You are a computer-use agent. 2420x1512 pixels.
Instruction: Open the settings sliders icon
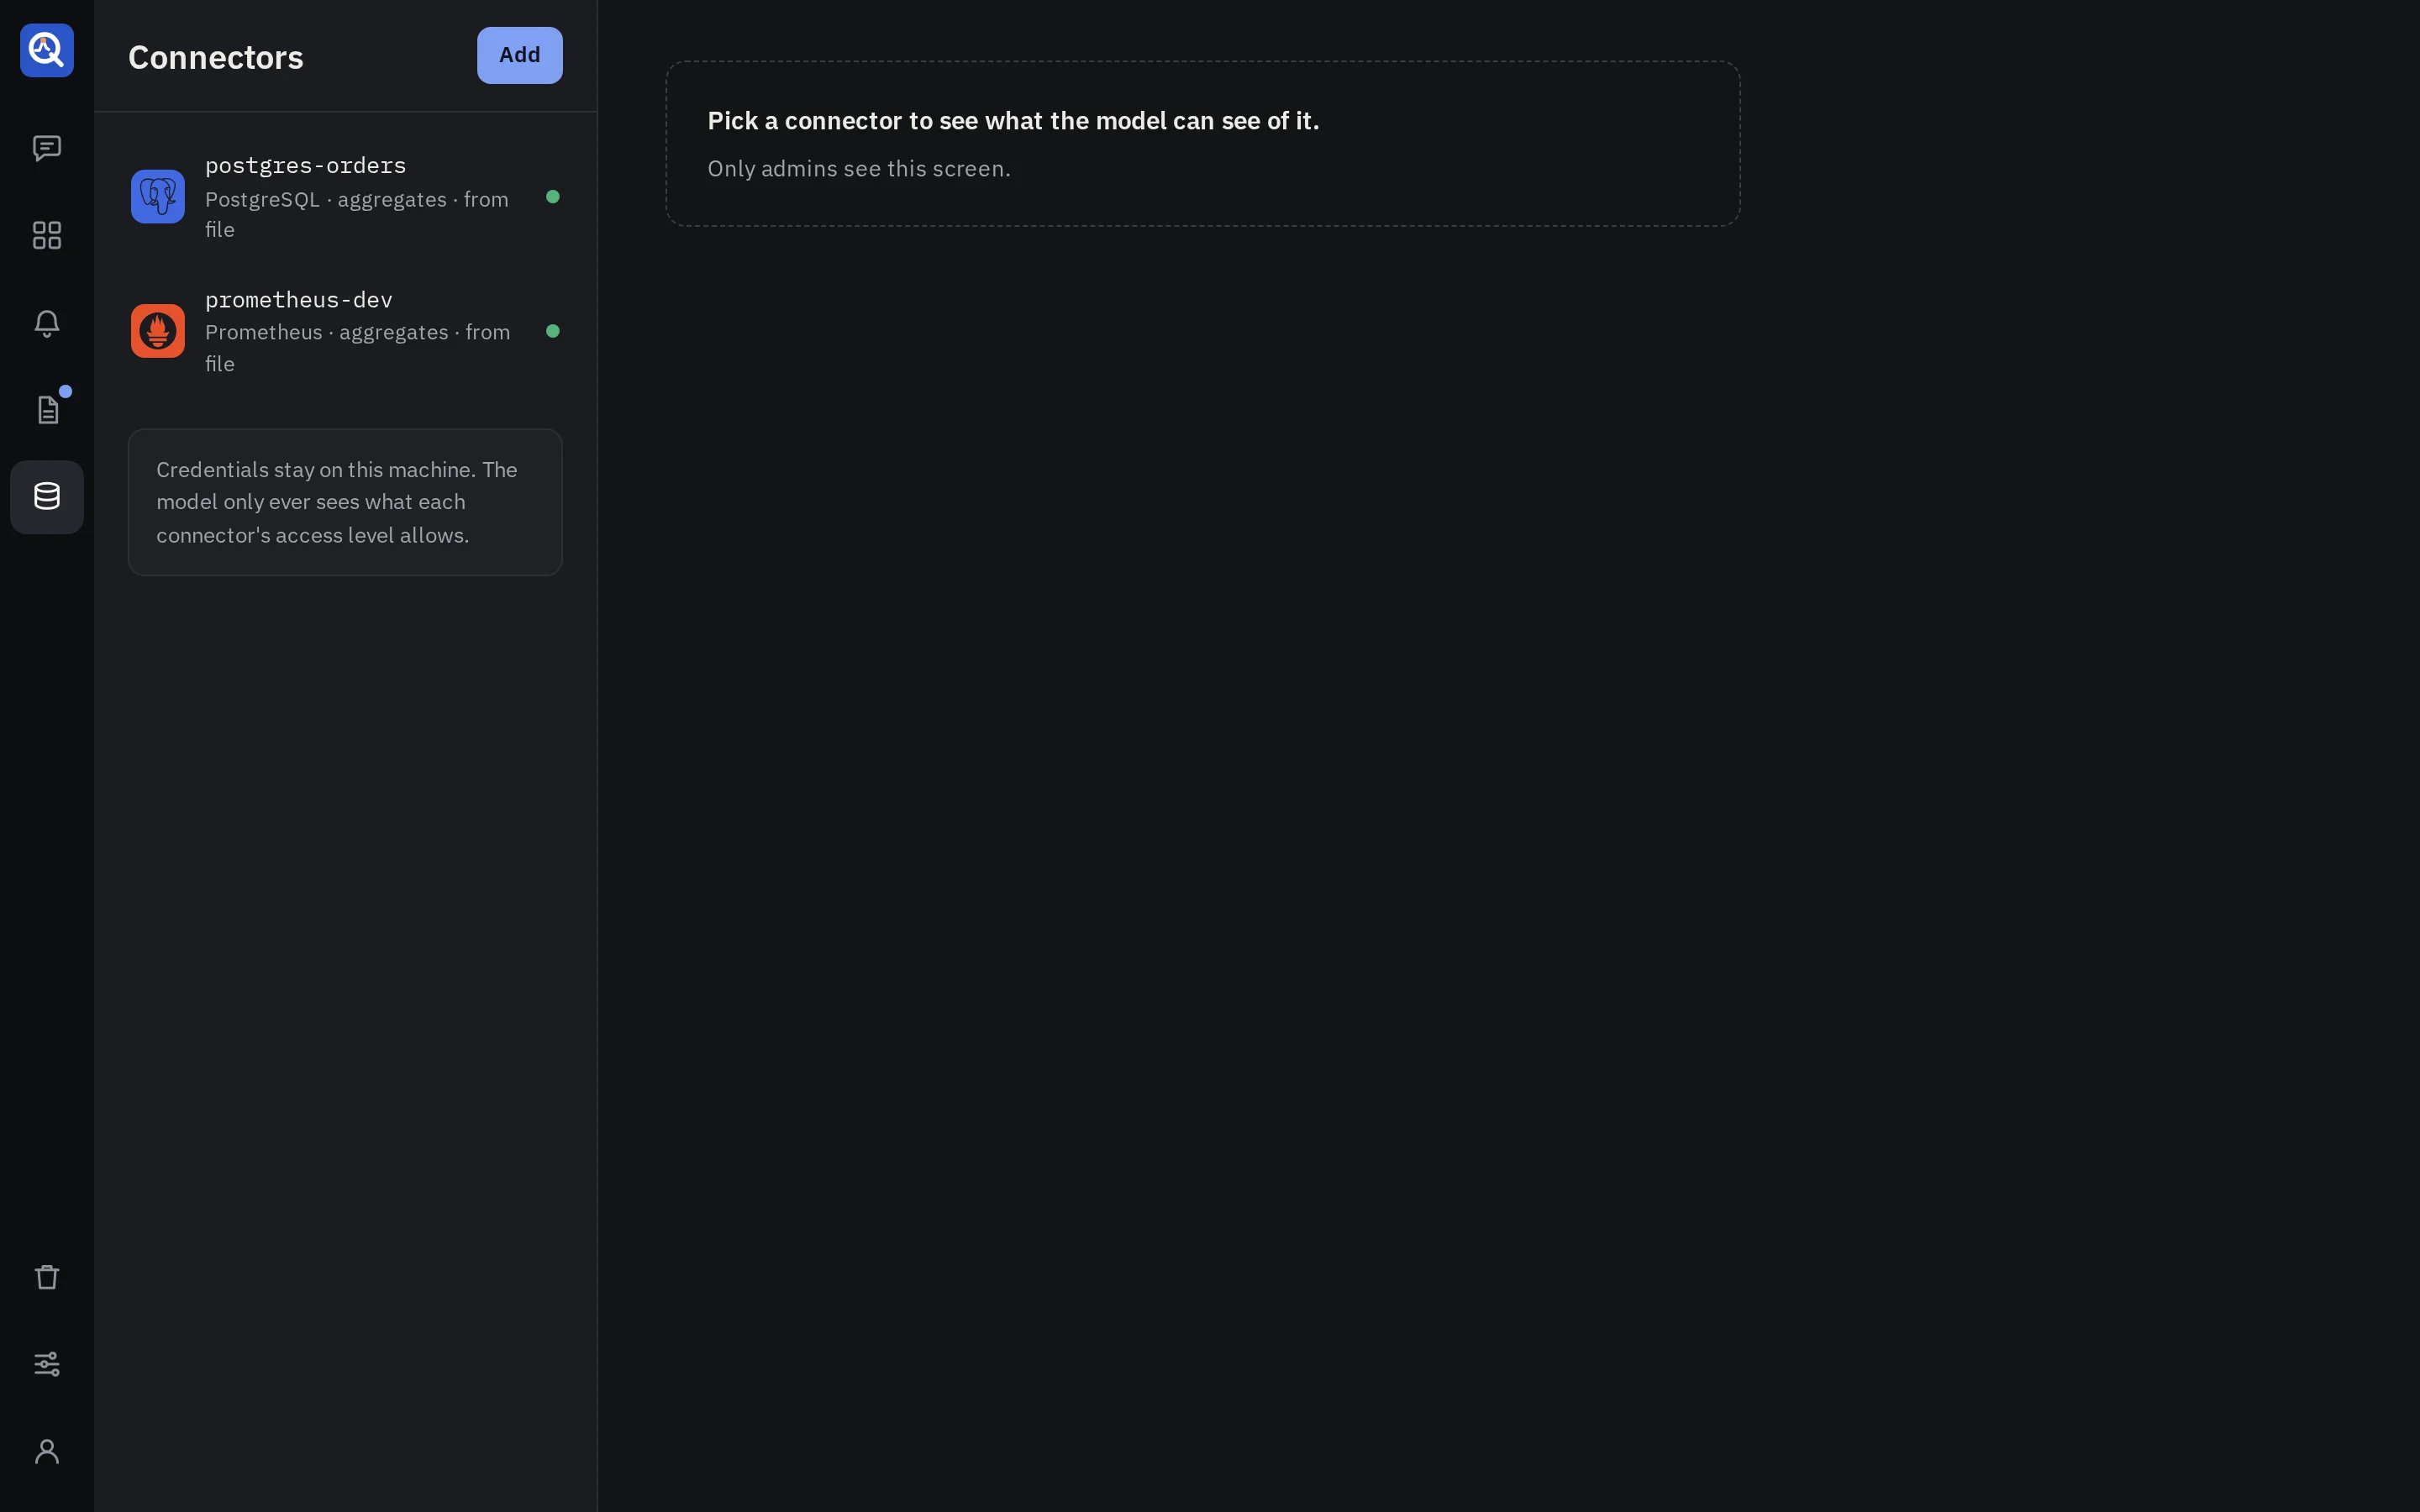coord(47,1364)
